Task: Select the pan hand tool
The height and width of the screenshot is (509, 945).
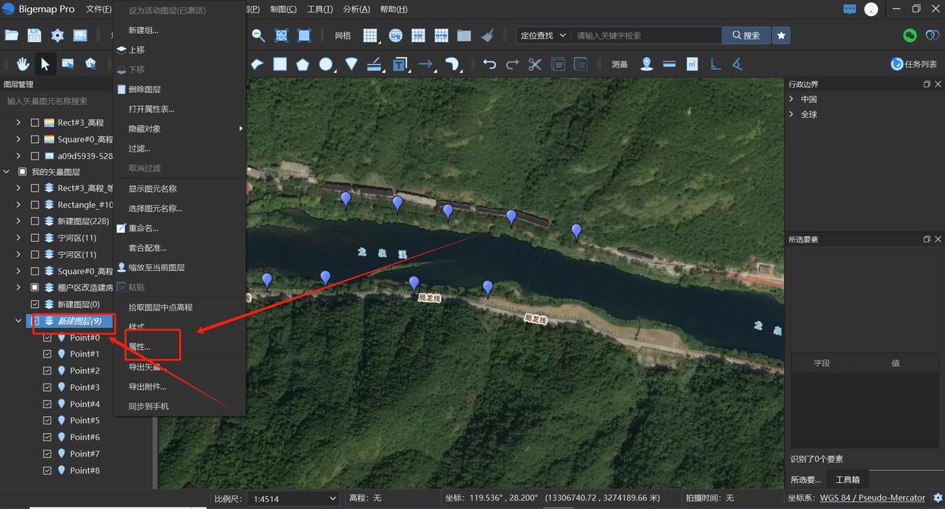Action: tap(23, 64)
